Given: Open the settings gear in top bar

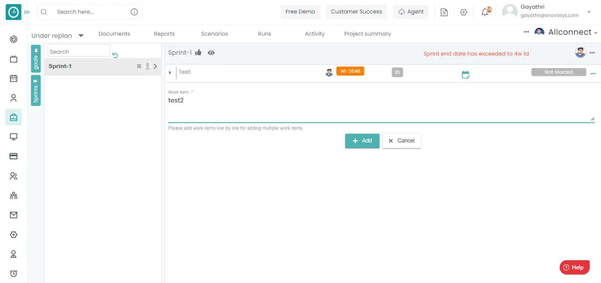Looking at the screenshot, I should (x=464, y=12).
